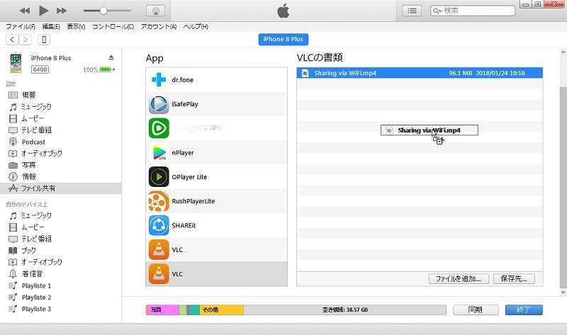Select オーディオブック under settings
Viewport: 567px width, 335px height.
point(61,153)
